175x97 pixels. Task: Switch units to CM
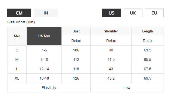tap(19, 13)
